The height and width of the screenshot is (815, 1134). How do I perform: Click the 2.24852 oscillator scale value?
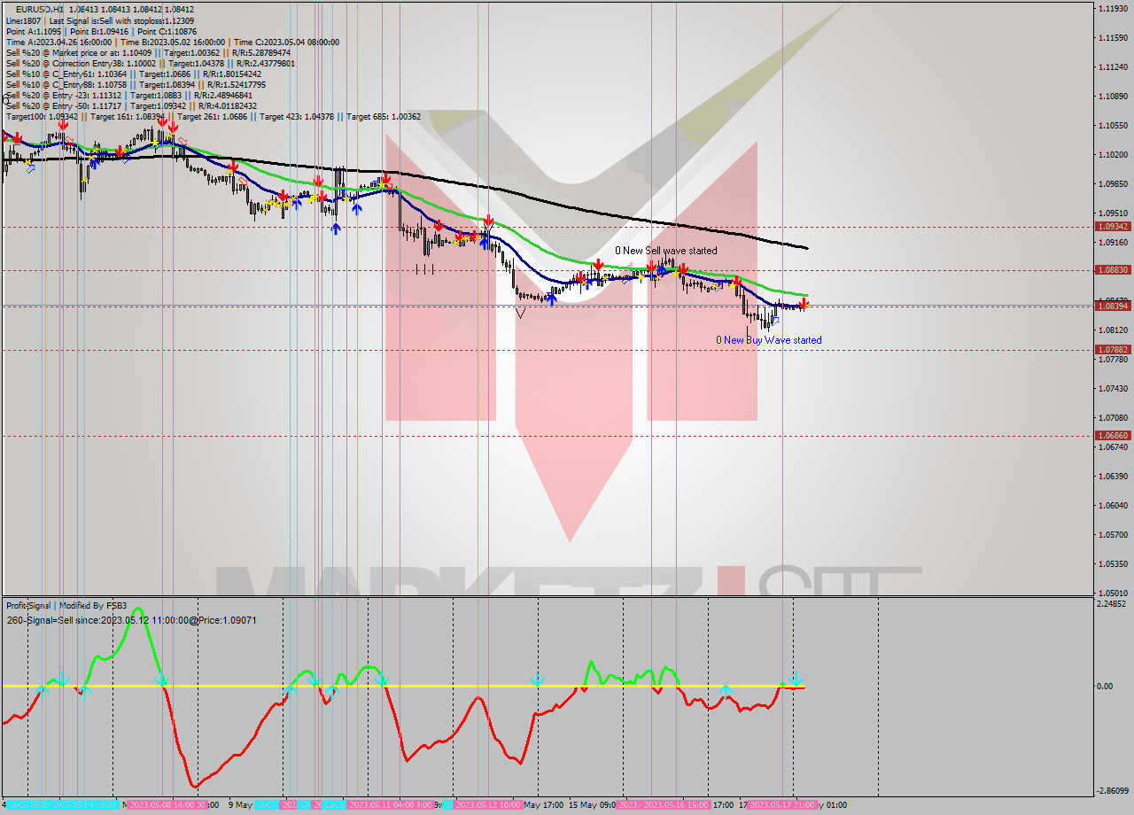(1112, 604)
